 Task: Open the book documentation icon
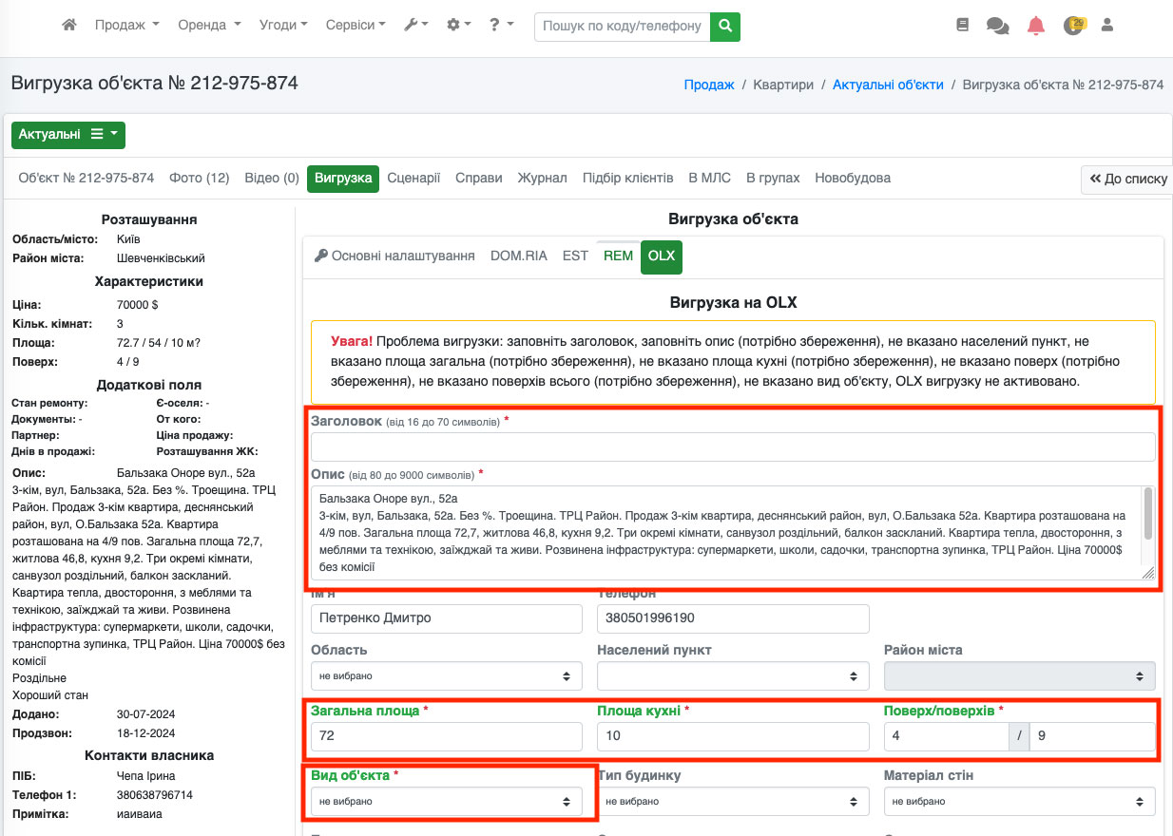[962, 26]
